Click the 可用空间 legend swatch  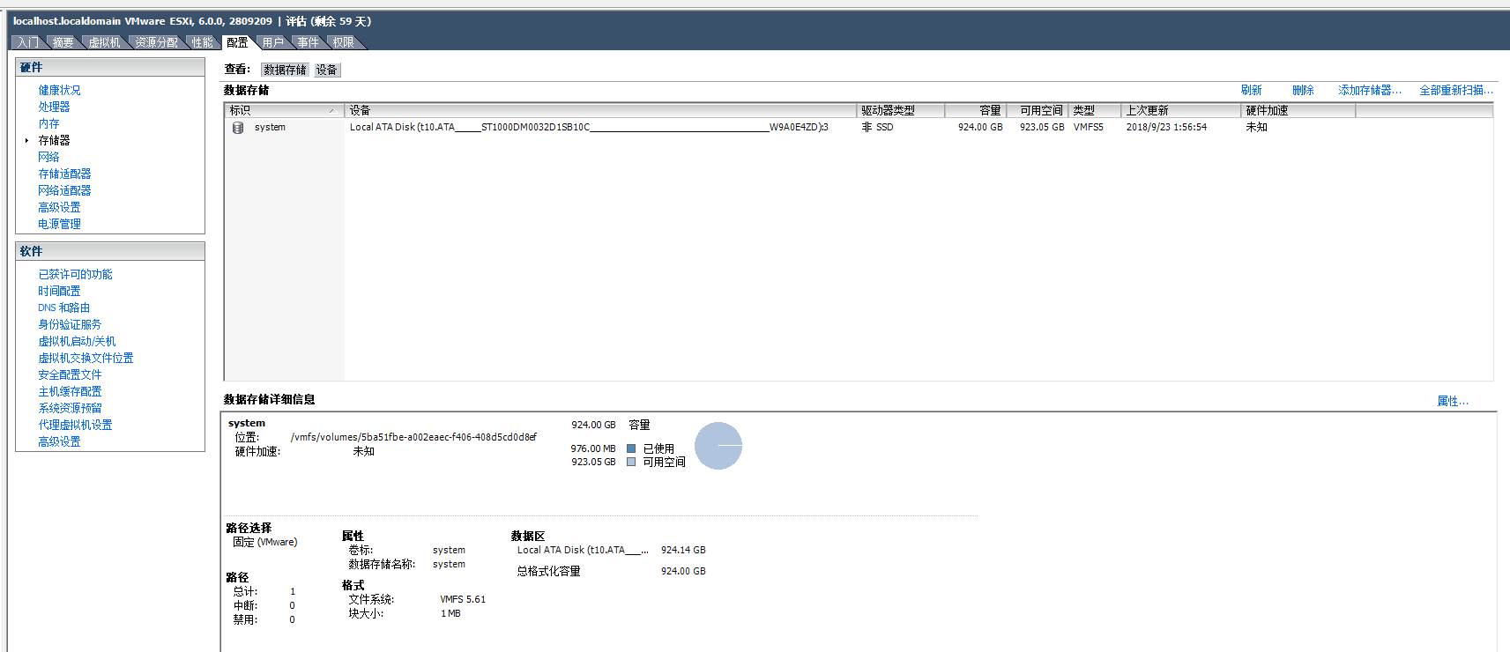631,462
